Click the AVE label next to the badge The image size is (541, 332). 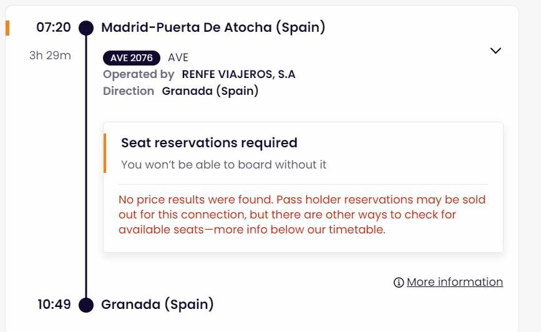[178, 58]
